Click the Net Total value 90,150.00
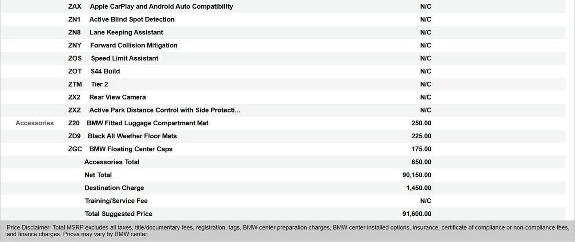575x242 pixels. (x=417, y=175)
